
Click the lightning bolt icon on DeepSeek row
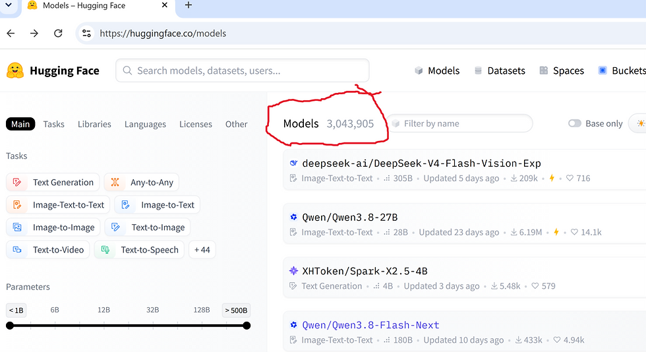click(552, 178)
